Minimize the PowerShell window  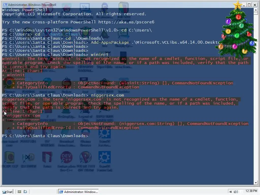(244, 5)
